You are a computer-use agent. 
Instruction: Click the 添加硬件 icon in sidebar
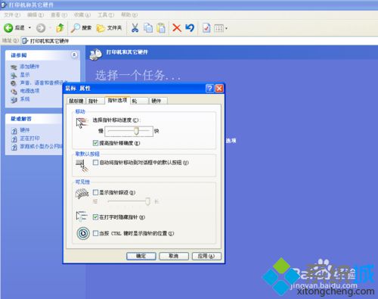pyautogui.click(x=14, y=67)
